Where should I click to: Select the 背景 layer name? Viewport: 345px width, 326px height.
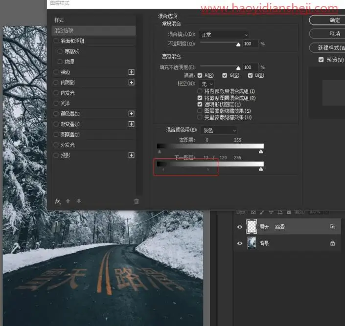click(x=264, y=243)
